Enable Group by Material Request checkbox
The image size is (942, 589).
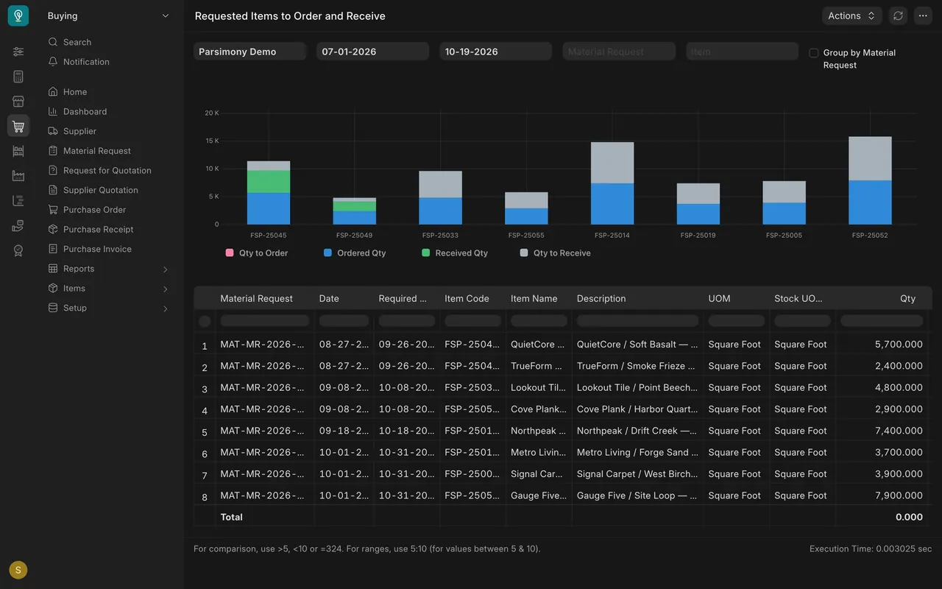pos(814,53)
